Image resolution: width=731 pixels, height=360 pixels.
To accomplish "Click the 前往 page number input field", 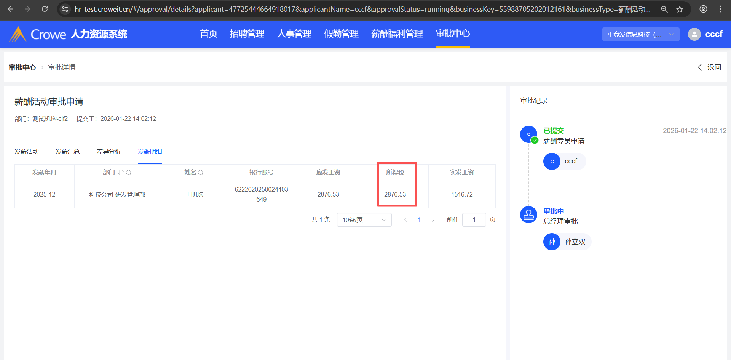I will click(474, 220).
